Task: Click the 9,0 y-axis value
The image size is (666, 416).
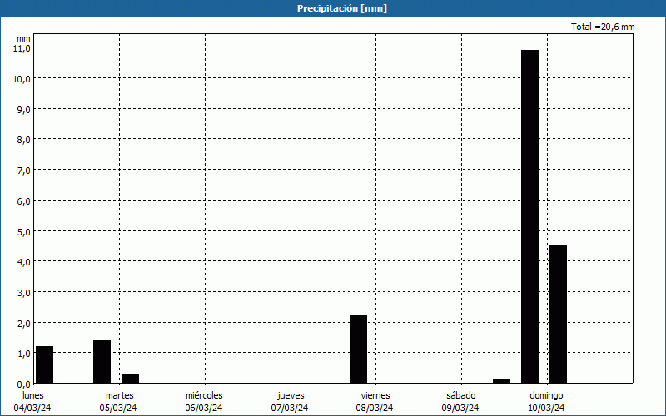Action: point(24,110)
